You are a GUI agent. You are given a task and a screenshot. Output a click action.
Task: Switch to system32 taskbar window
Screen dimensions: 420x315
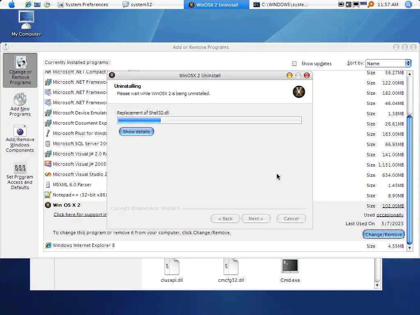tap(137, 5)
